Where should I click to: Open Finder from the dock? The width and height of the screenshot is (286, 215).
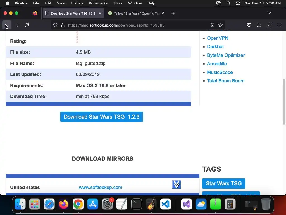(x=20, y=204)
